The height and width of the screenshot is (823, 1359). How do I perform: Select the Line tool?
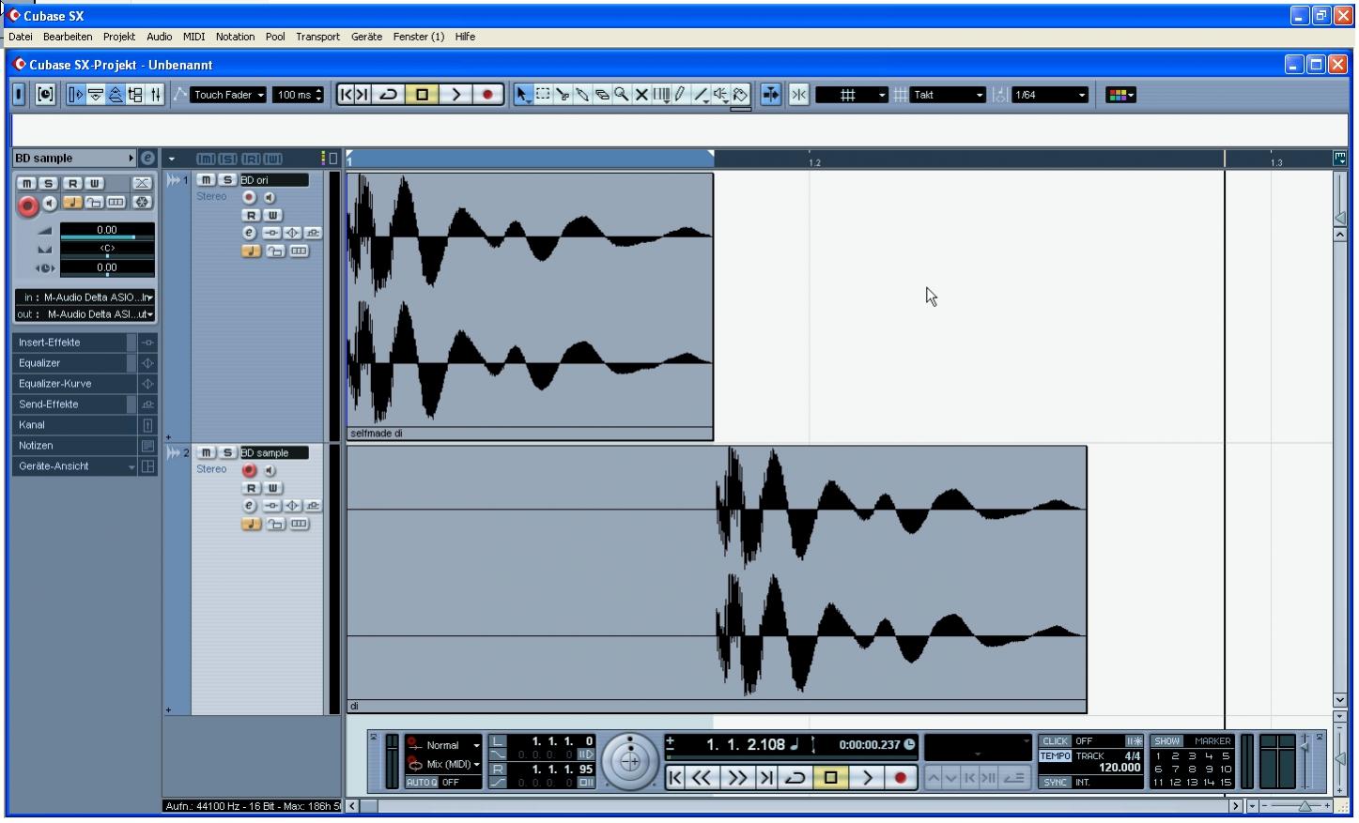click(701, 95)
